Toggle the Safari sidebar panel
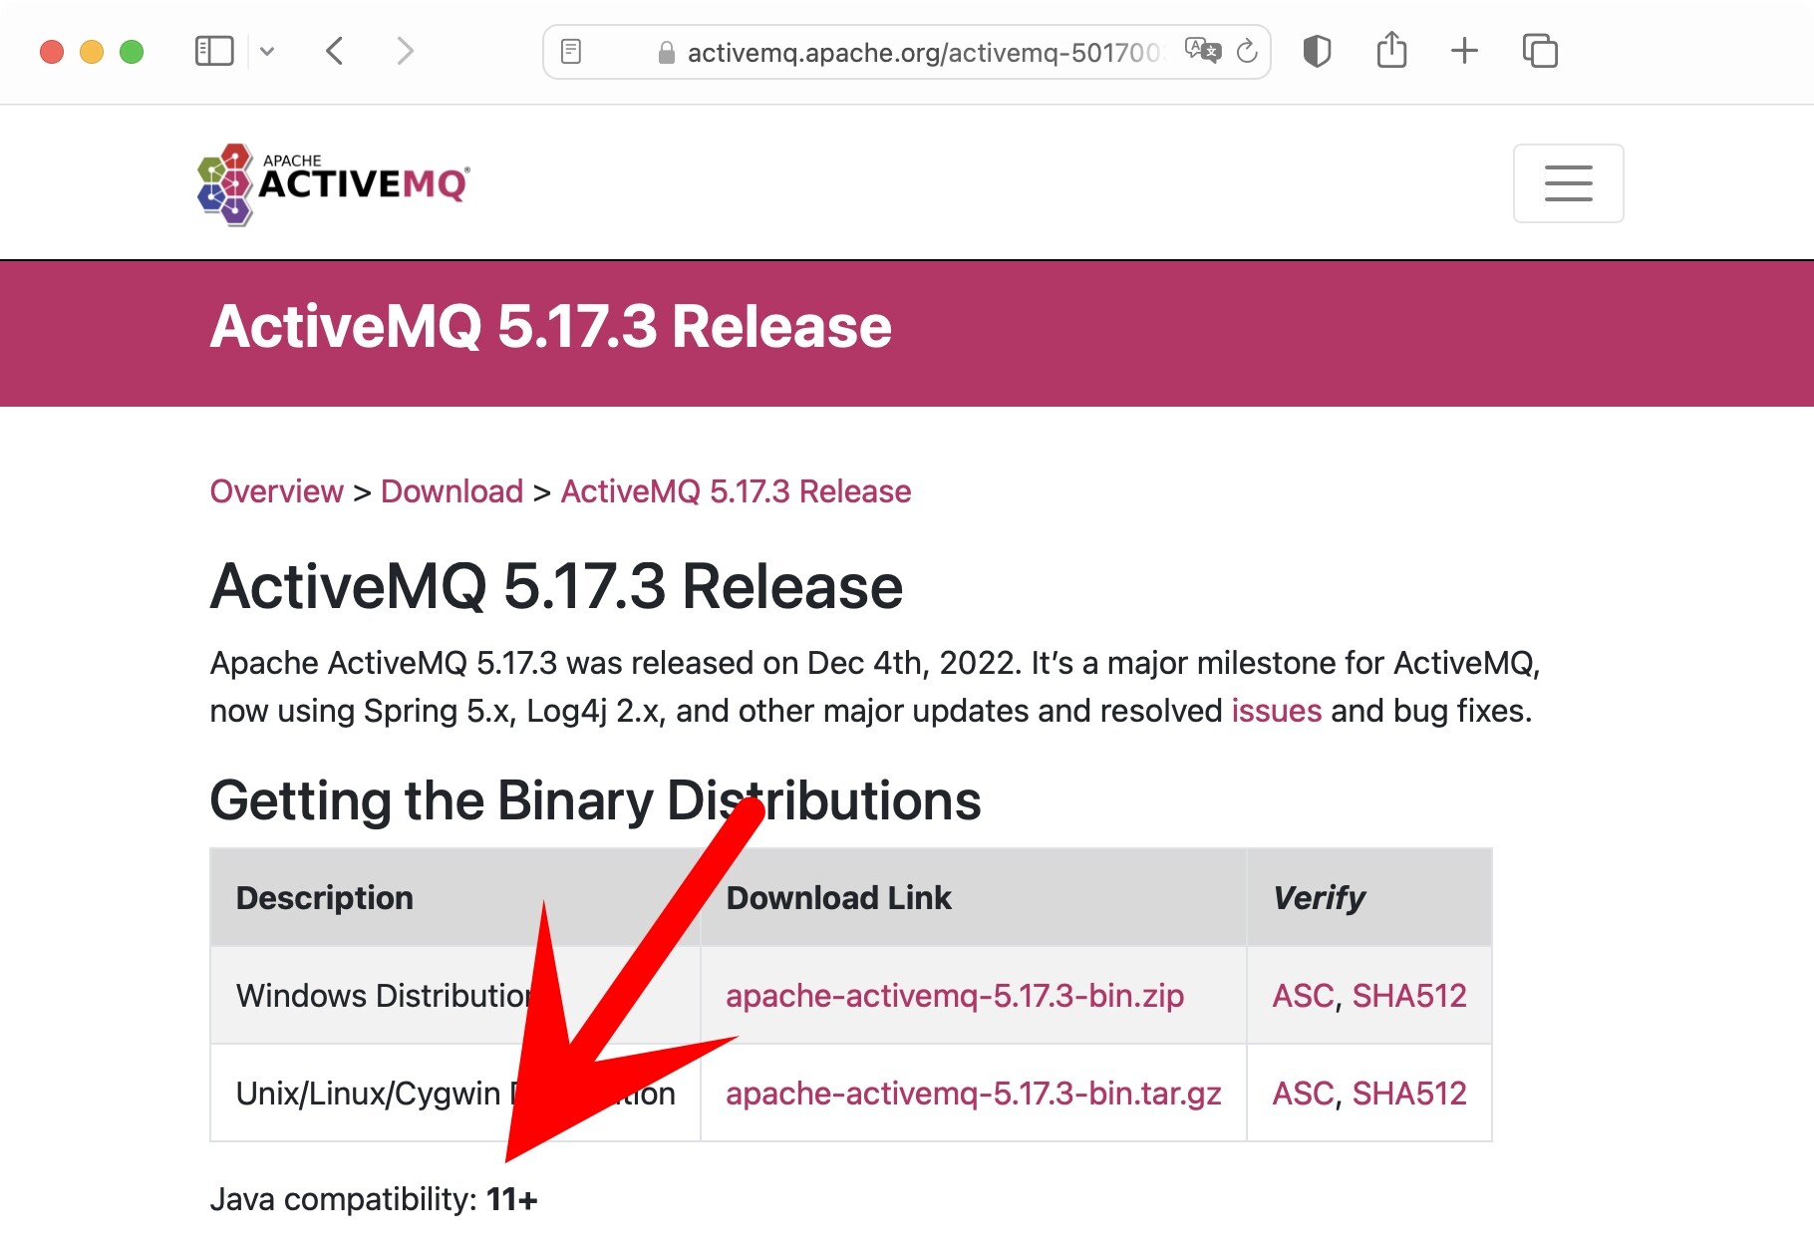The image size is (1814, 1256). pos(214,51)
